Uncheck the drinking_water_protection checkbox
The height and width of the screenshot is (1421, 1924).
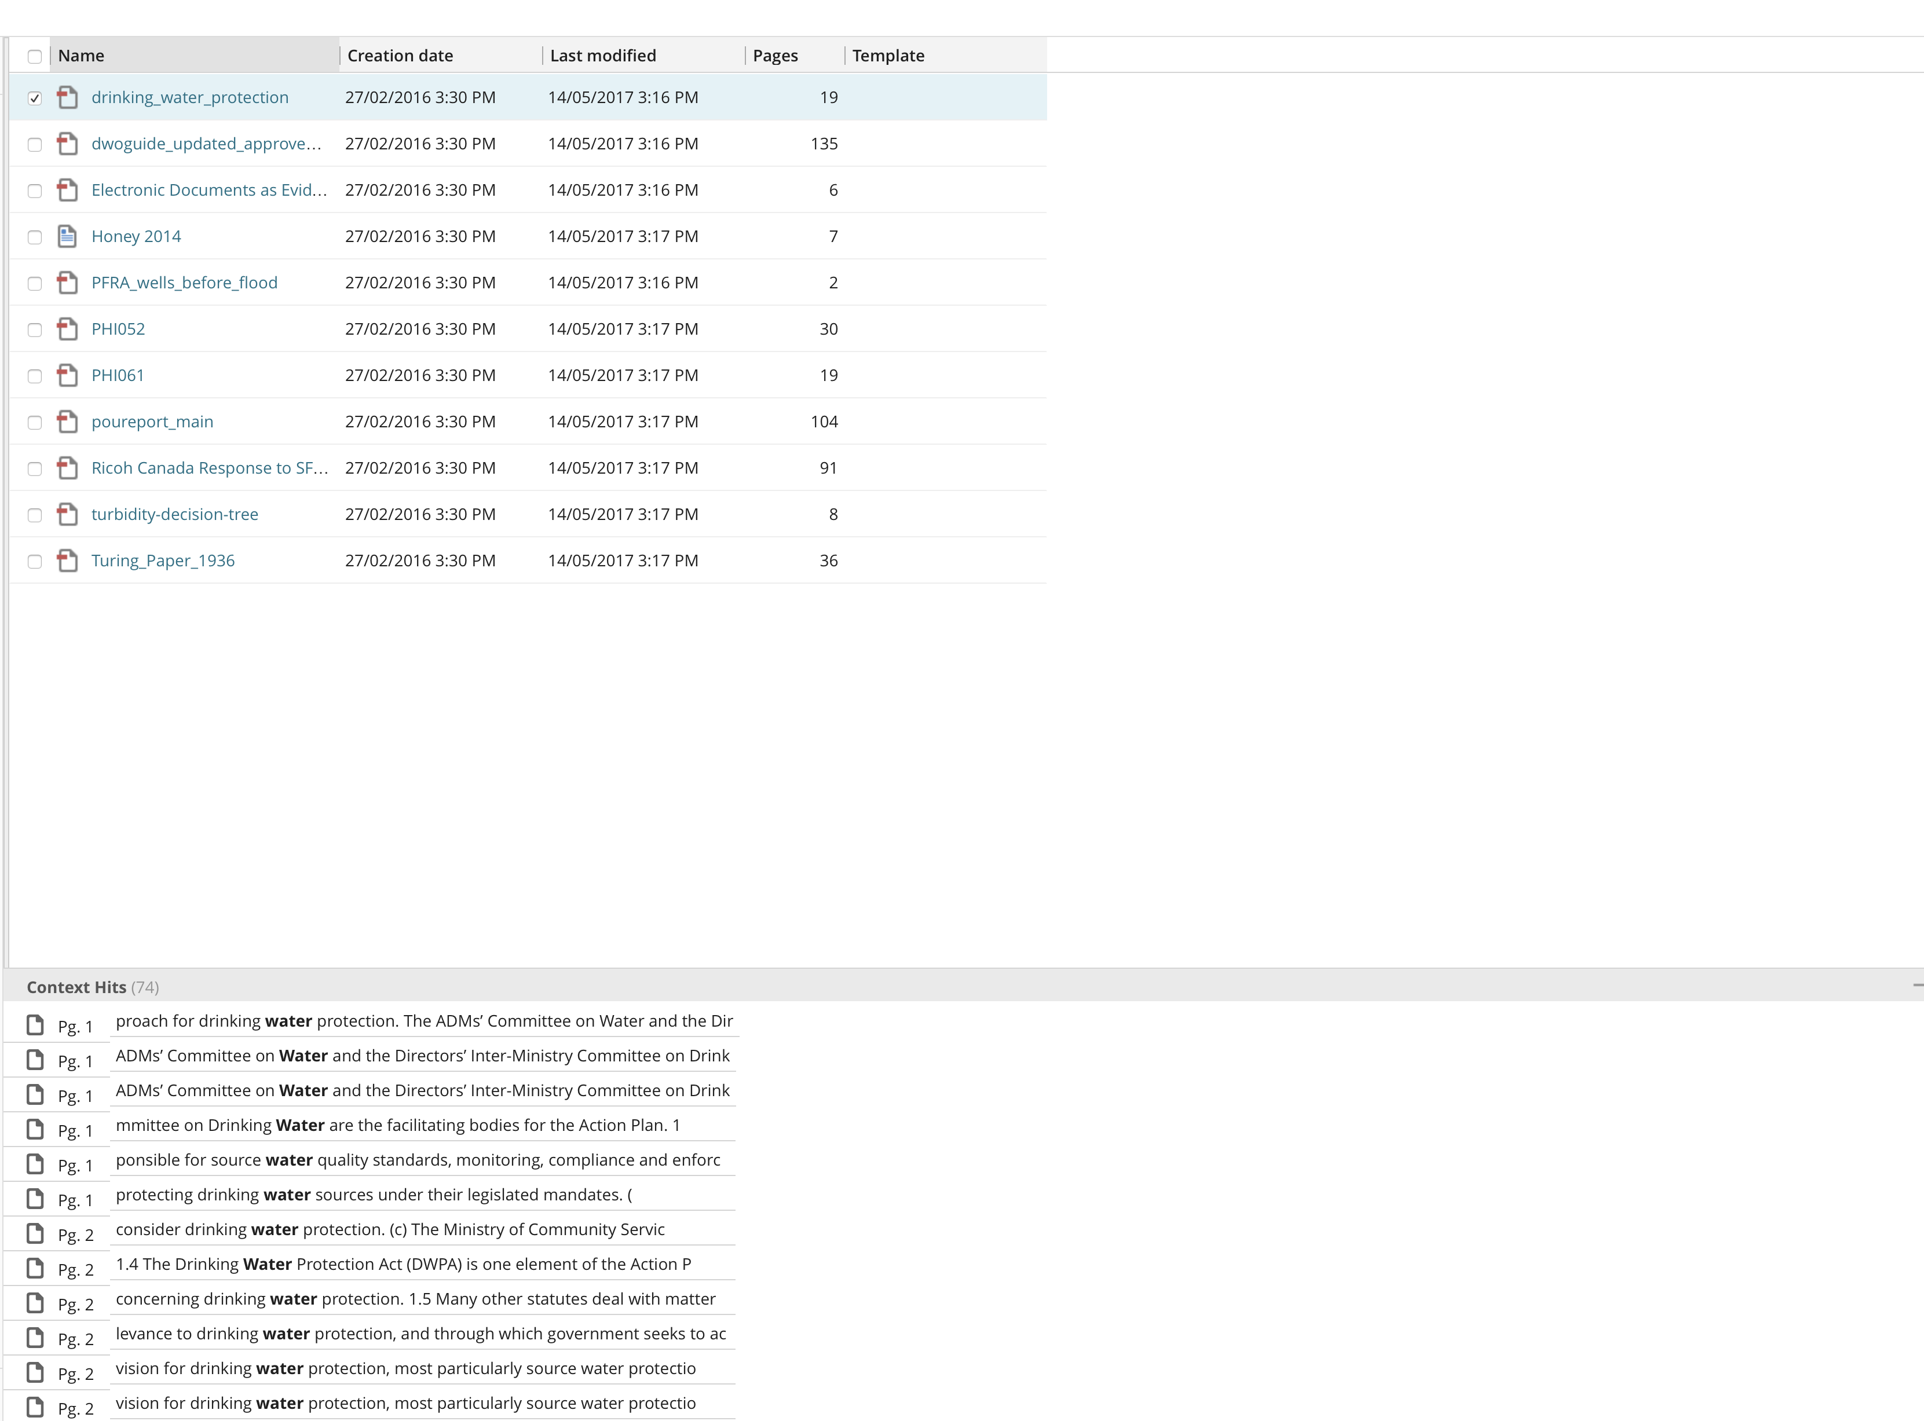34,98
